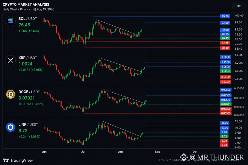The width and height of the screenshot is (248, 165).
Task: Click the Solana coin logo icon
Action: click(10, 21)
